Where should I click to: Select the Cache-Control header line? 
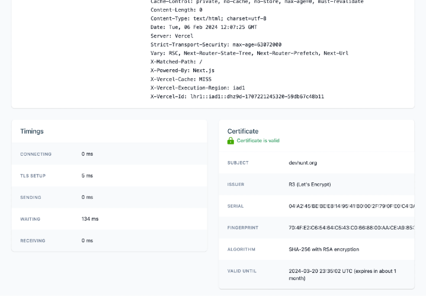click(x=257, y=2)
